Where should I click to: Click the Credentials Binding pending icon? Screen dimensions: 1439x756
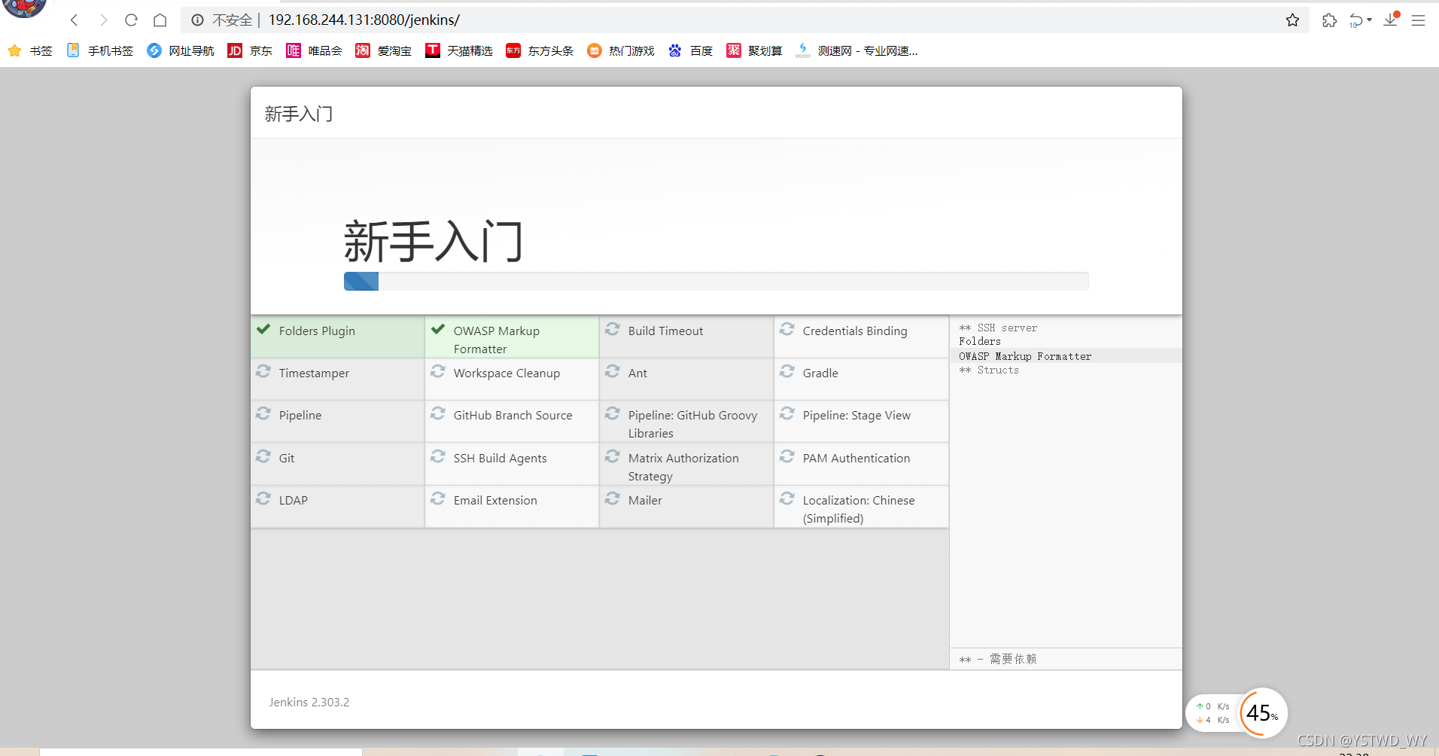(x=787, y=329)
